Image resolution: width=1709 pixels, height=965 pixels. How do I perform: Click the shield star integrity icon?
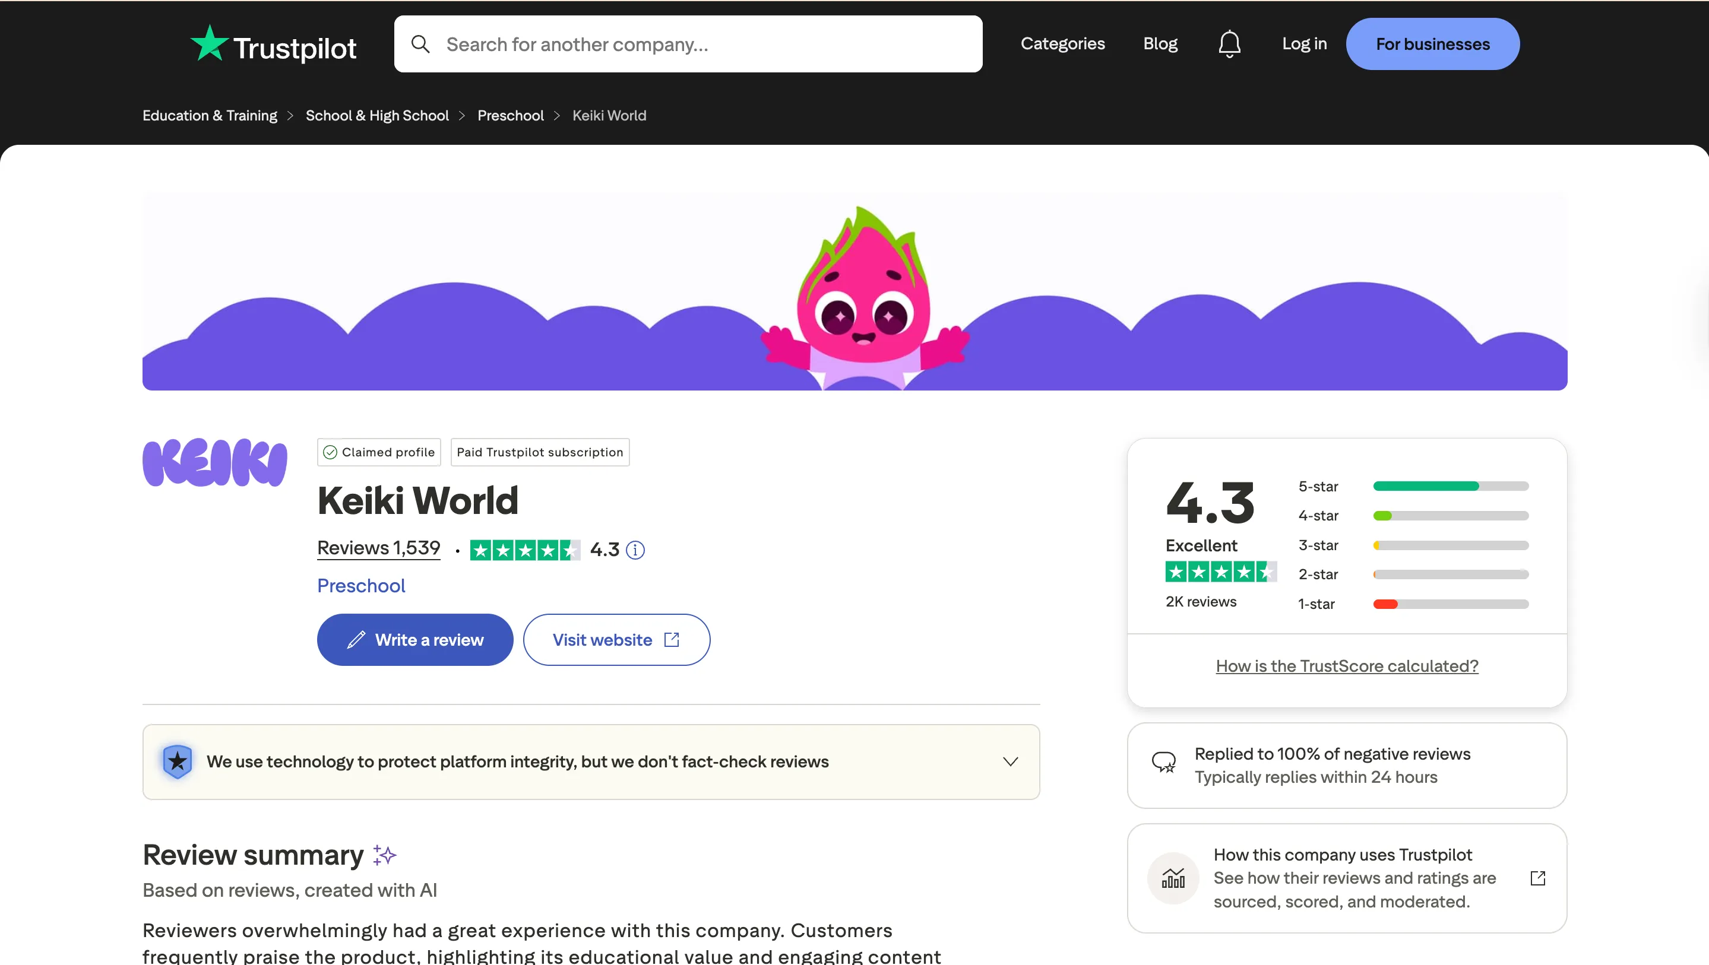178,761
